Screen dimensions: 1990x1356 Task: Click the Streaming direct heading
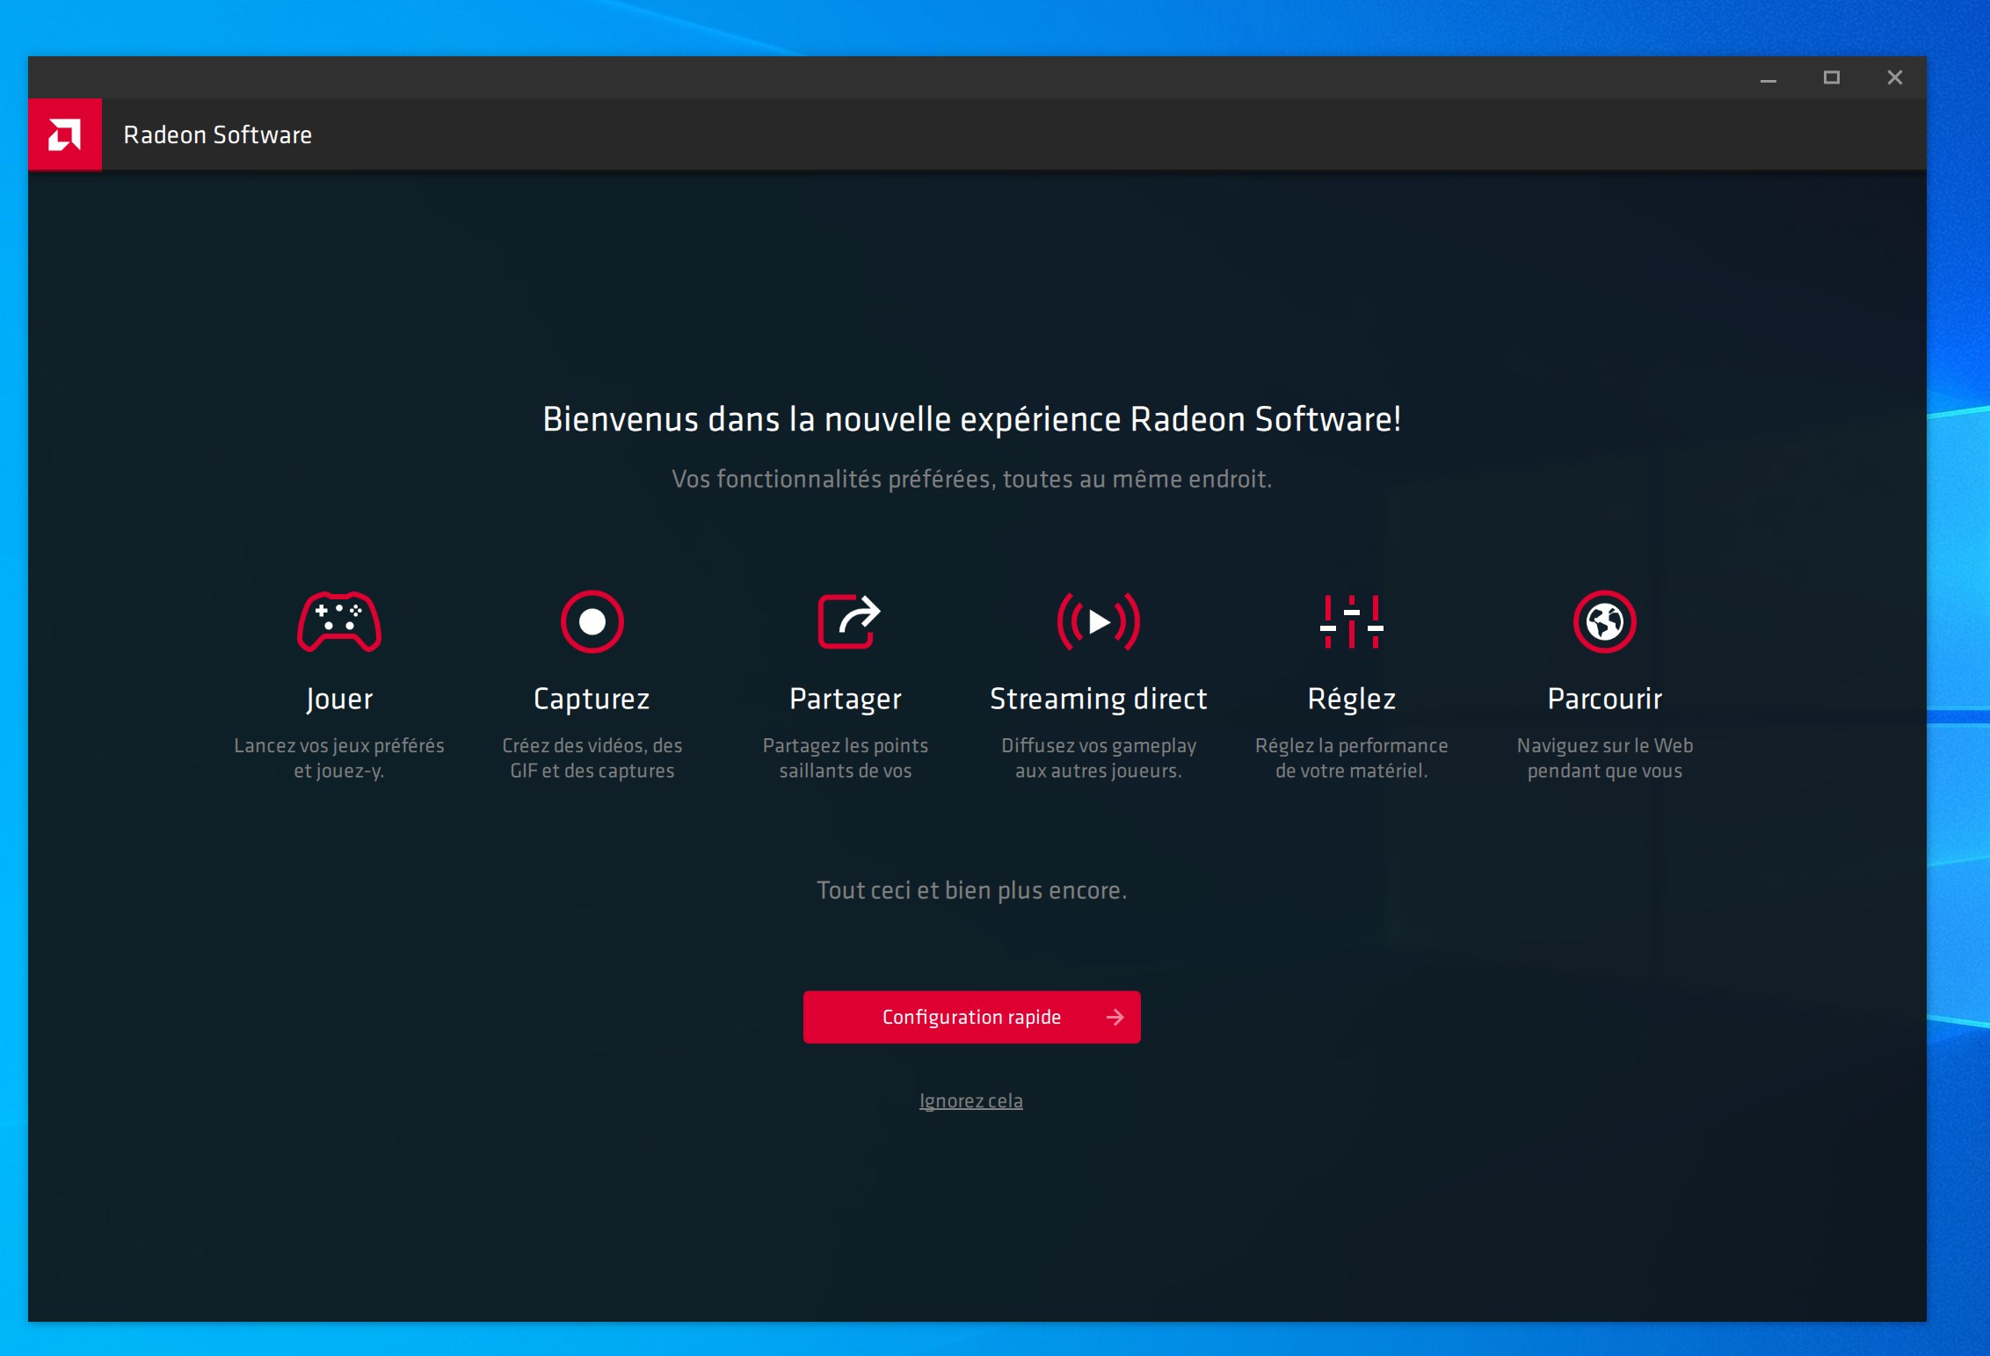pos(1098,699)
